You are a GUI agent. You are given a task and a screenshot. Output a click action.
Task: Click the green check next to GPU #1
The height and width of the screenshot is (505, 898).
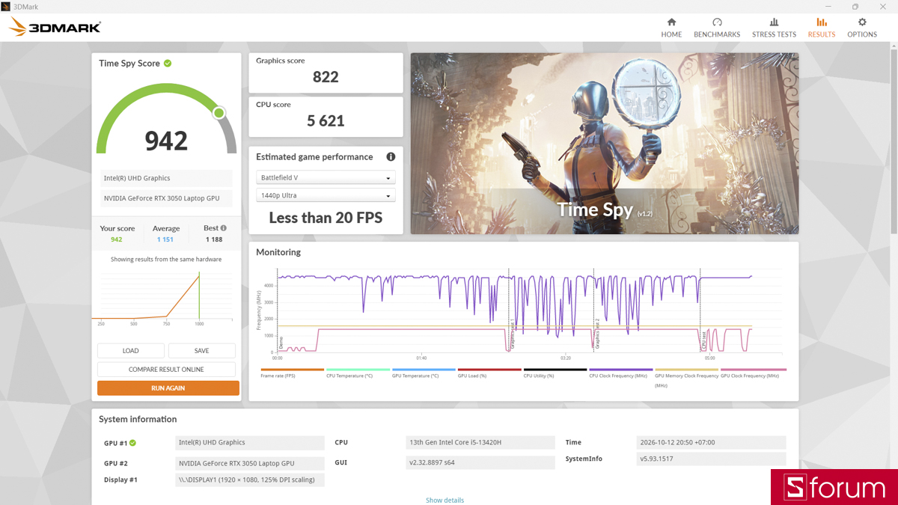[133, 443]
